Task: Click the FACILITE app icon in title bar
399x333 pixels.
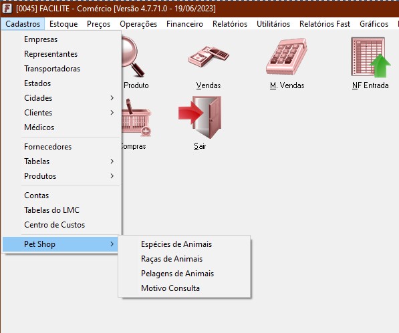Action: pos(7,9)
